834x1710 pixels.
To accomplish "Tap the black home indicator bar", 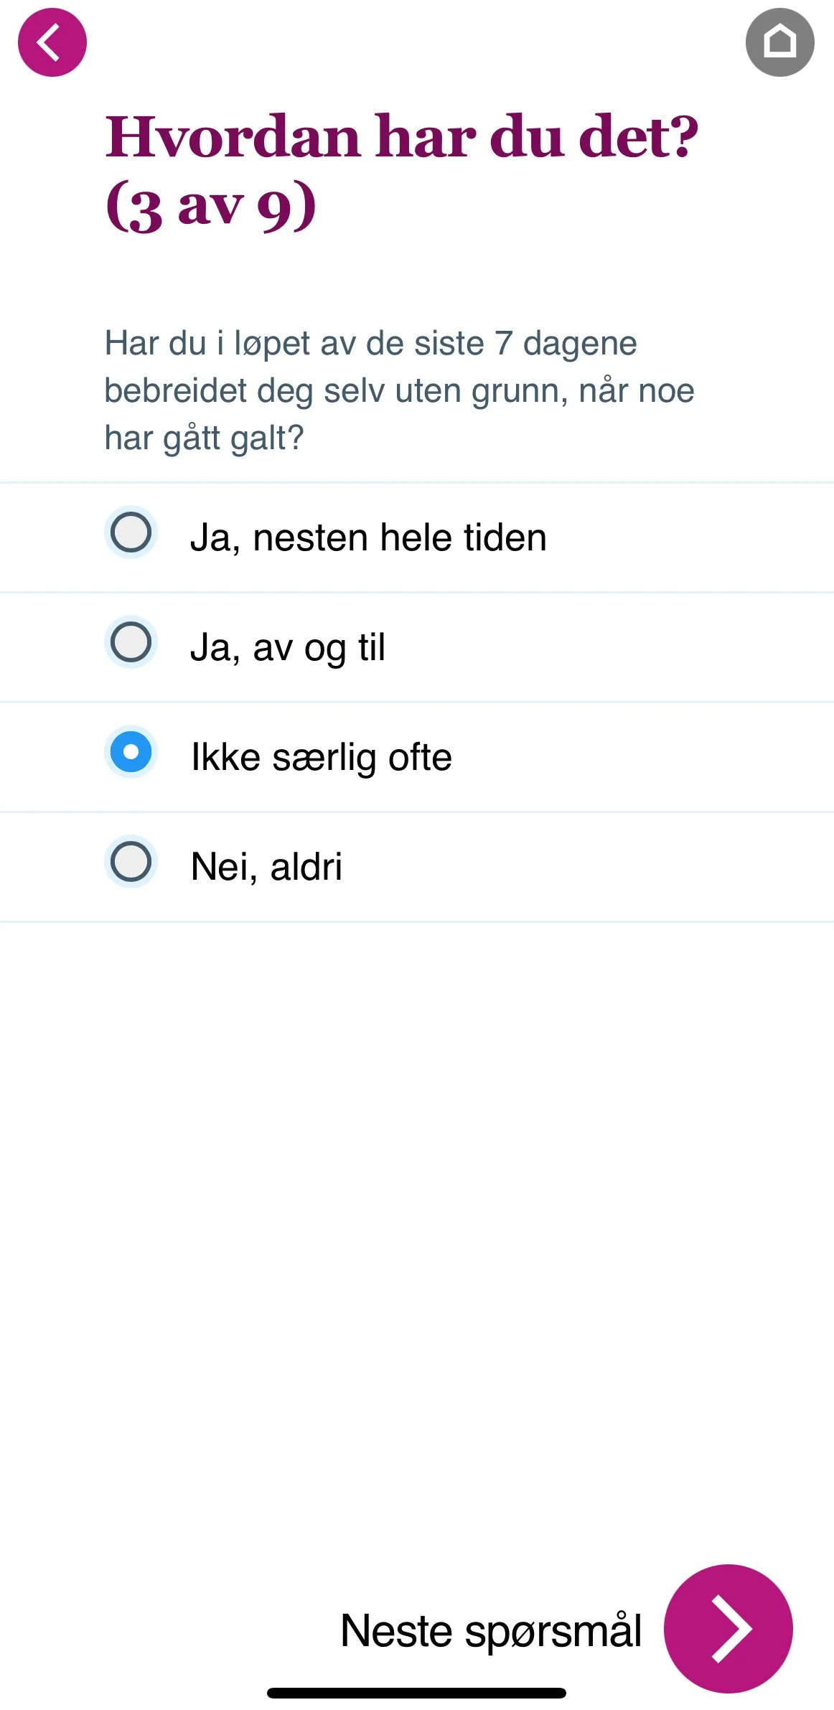I will click(x=416, y=1693).
